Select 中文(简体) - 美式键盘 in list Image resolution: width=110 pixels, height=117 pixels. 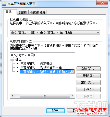36,63
